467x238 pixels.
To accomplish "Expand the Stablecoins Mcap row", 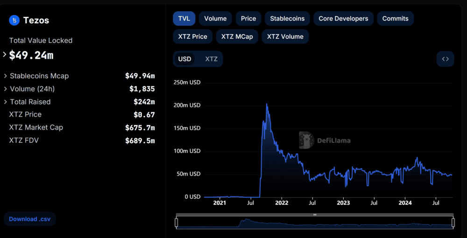I will tap(5, 76).
